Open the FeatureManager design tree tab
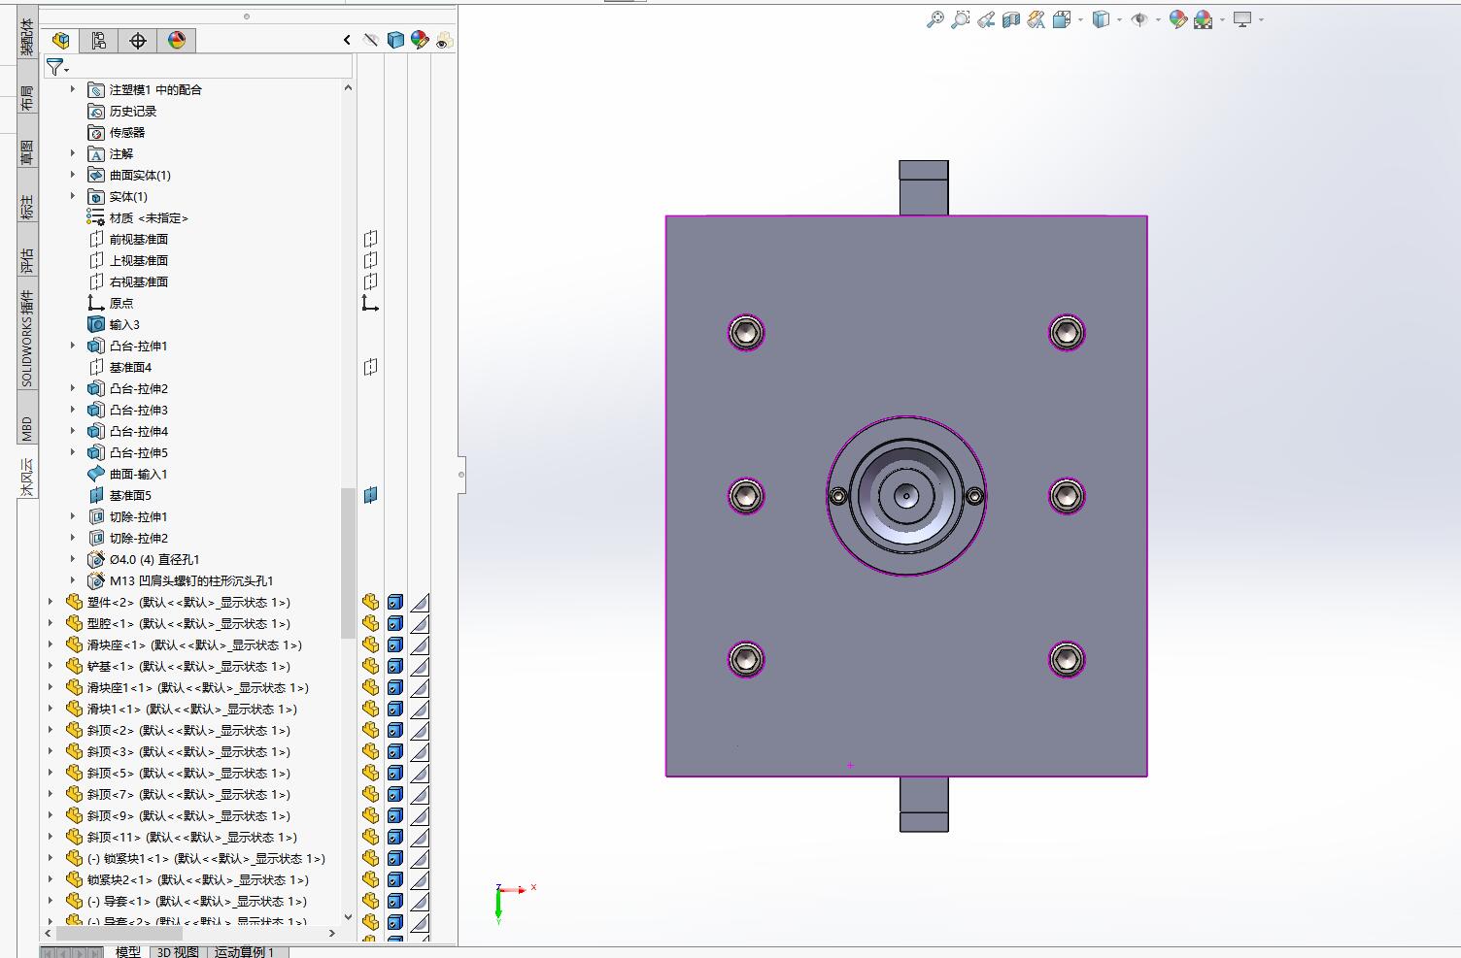This screenshot has height=958, width=1461. pyautogui.click(x=61, y=40)
